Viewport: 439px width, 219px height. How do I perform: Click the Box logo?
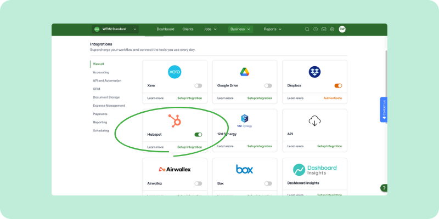[244, 169]
